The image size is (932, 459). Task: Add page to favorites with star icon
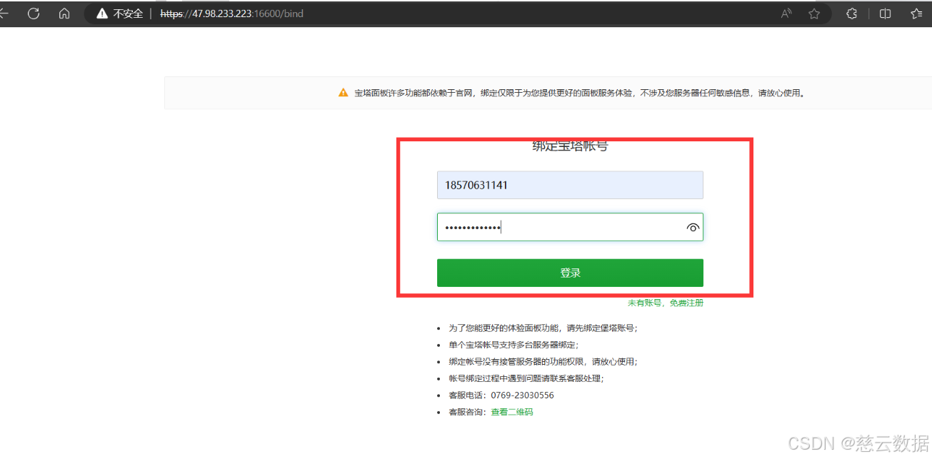click(814, 14)
